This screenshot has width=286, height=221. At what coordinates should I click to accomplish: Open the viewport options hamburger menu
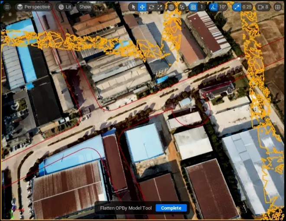tap(7, 7)
